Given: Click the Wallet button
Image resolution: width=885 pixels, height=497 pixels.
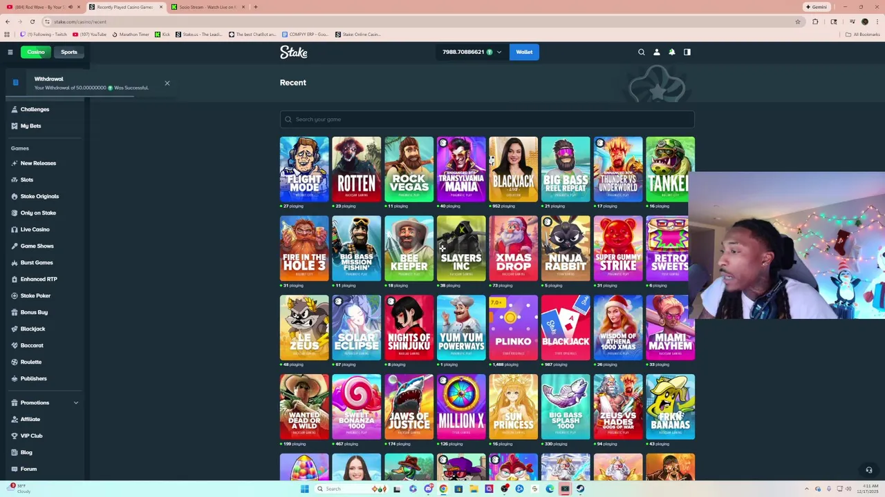Looking at the screenshot, I should (x=524, y=52).
